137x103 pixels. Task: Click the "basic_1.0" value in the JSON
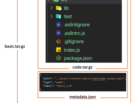point(64,86)
